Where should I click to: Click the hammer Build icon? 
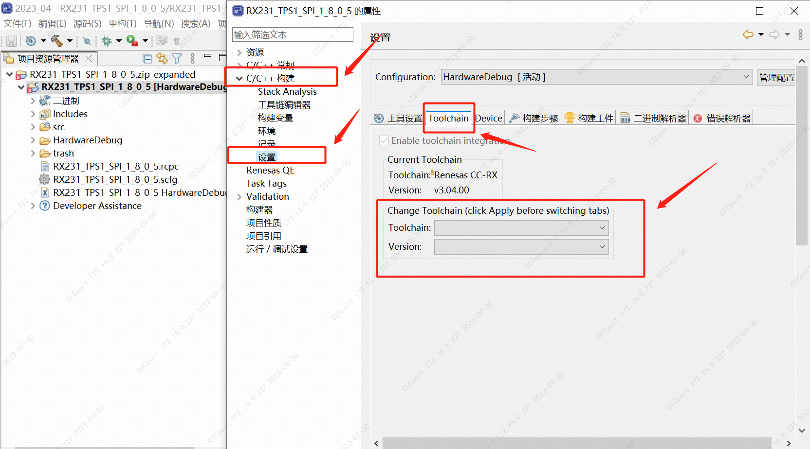(57, 41)
